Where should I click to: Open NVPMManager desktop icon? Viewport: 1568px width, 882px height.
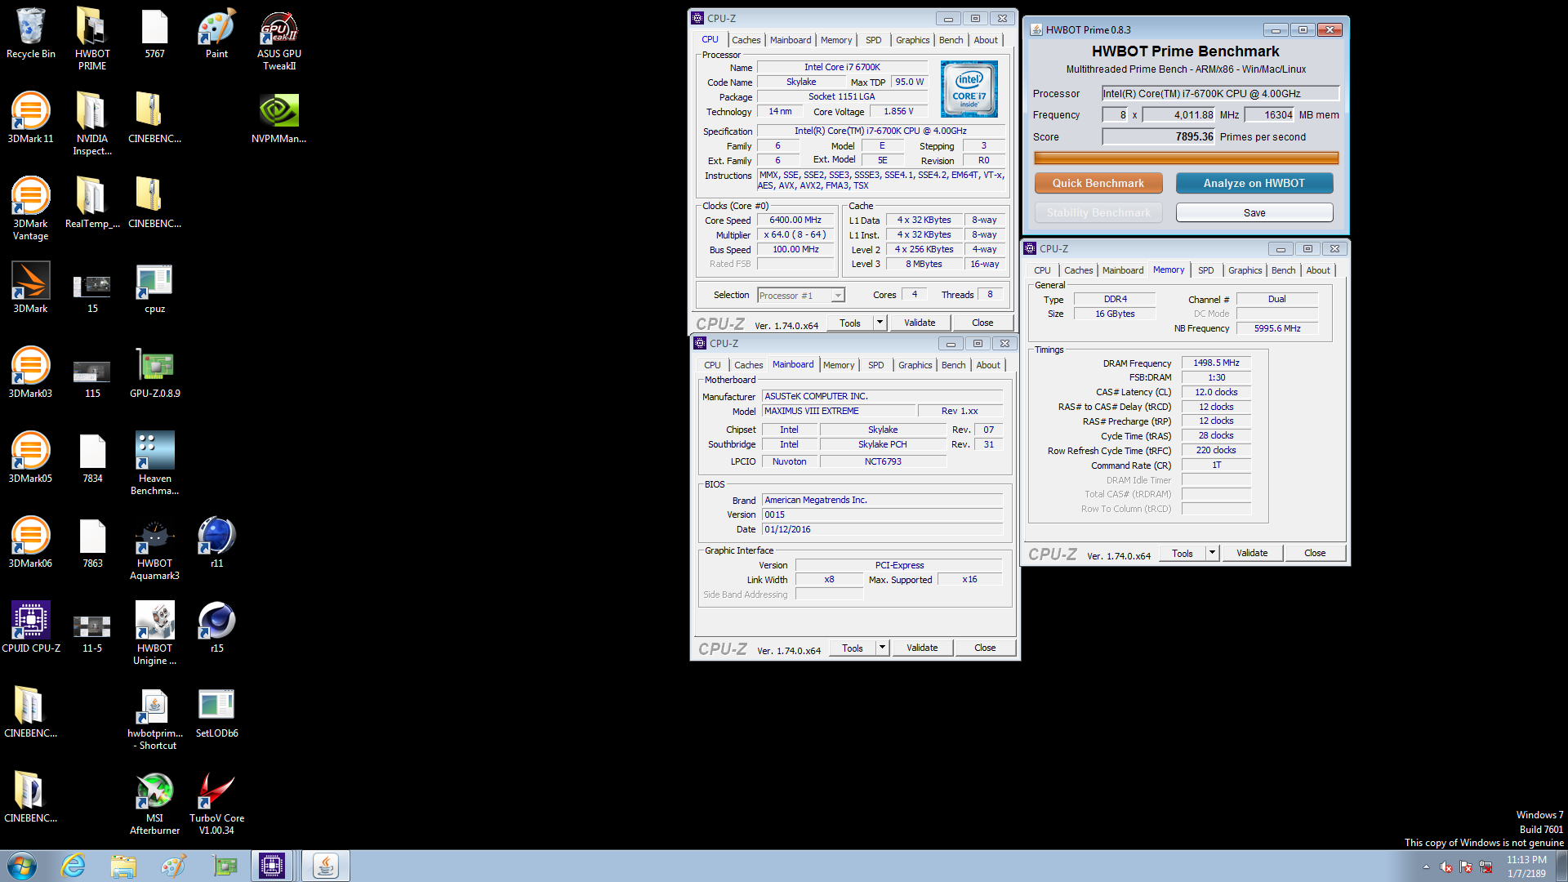pyautogui.click(x=278, y=118)
